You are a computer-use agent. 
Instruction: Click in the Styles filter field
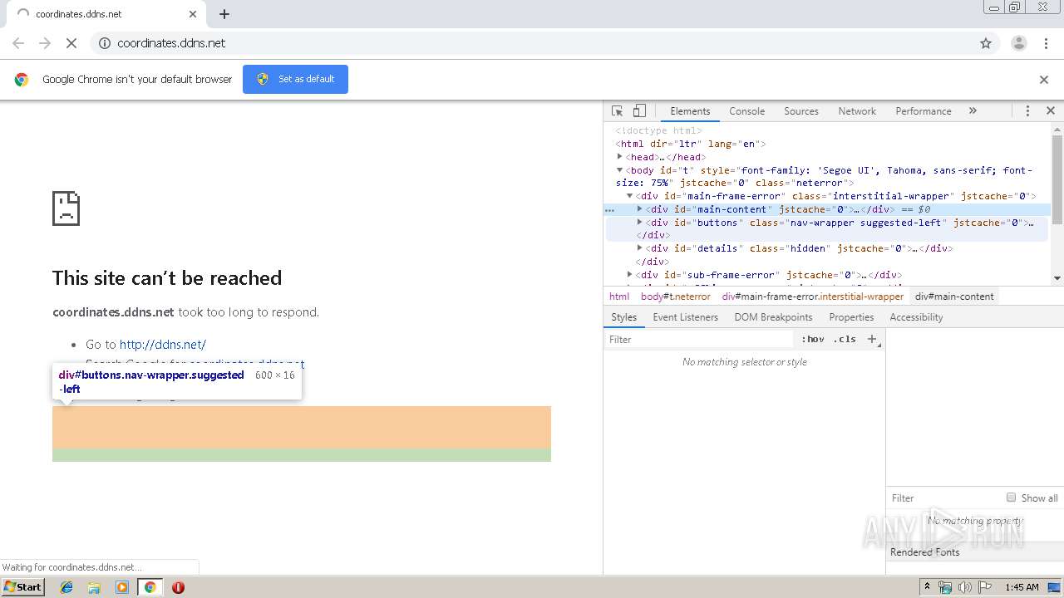(x=701, y=339)
